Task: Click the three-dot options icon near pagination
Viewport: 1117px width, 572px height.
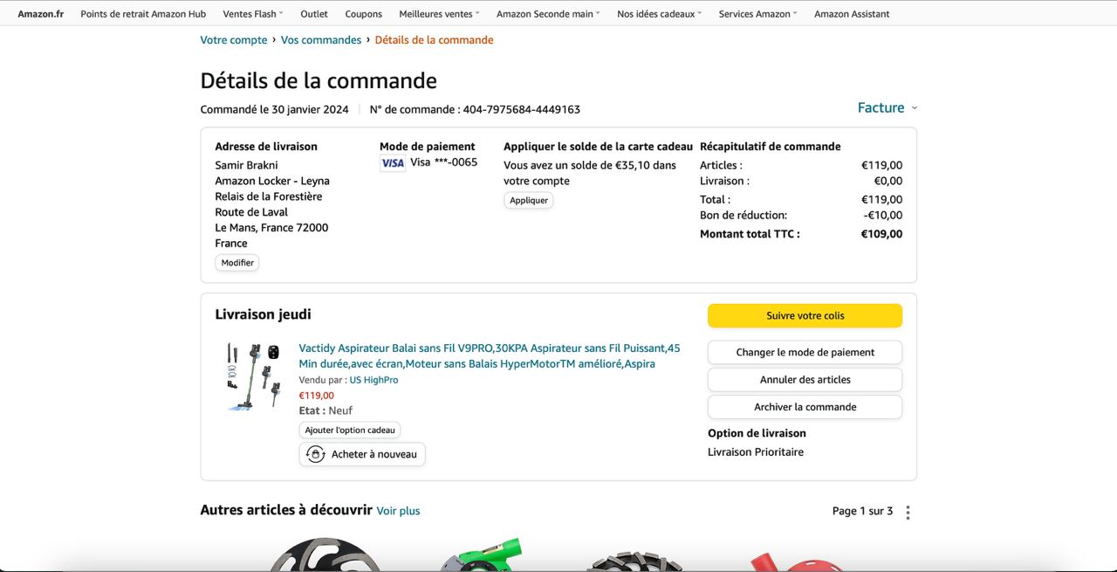Action: (x=908, y=513)
